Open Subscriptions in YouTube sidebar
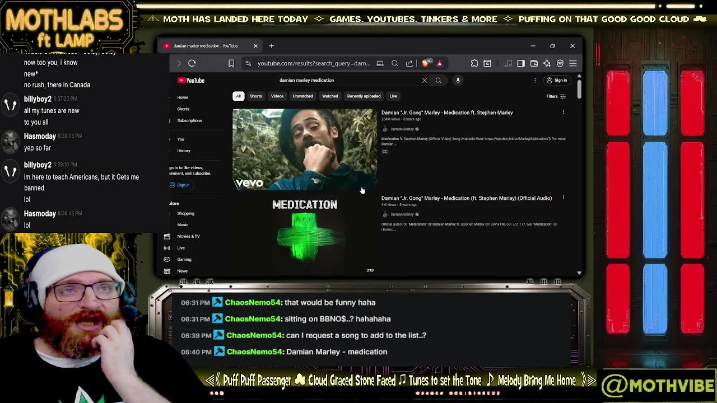This screenshot has width=717, height=403. [x=189, y=120]
